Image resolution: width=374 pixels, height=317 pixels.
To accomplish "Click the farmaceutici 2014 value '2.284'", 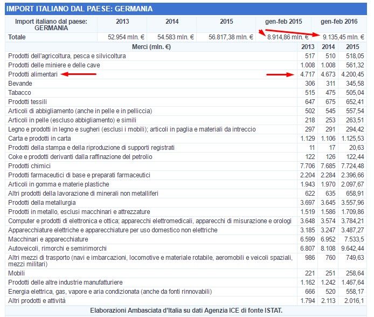I will [x=328, y=175].
